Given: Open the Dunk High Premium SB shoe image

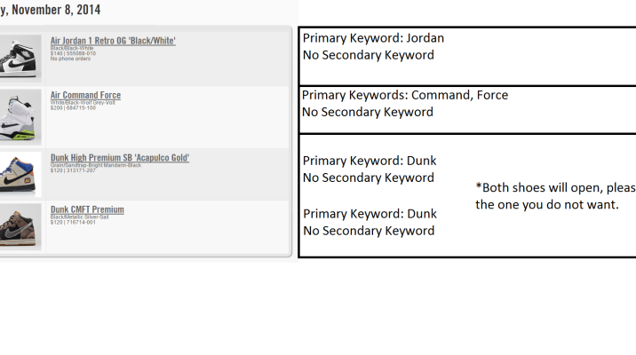Looking at the screenshot, I should pyautogui.click(x=20, y=174).
